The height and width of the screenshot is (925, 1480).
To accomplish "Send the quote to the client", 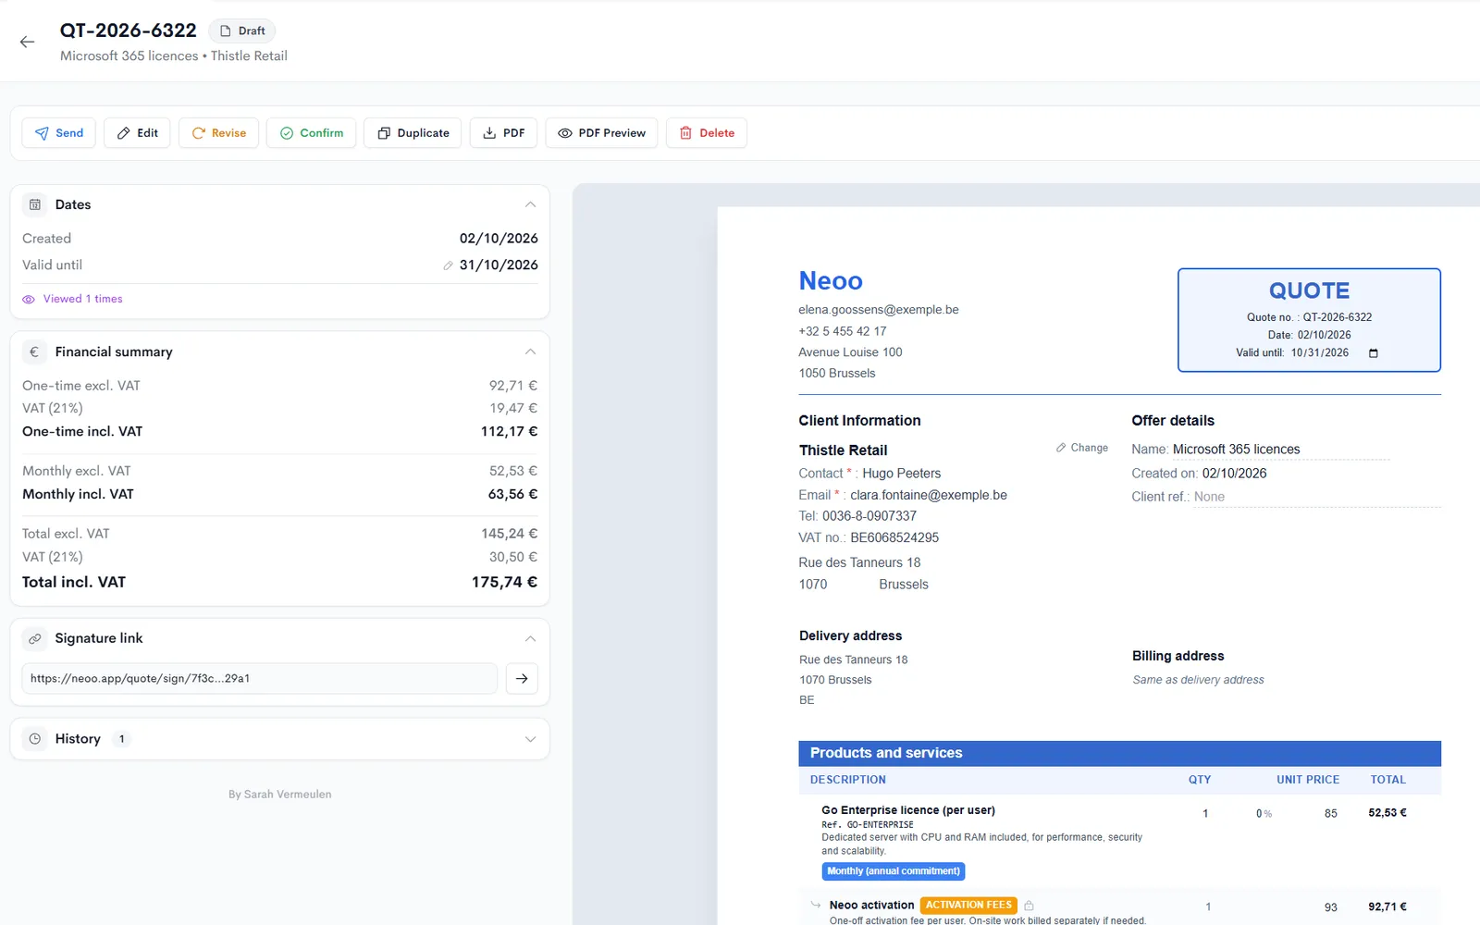I will (59, 133).
